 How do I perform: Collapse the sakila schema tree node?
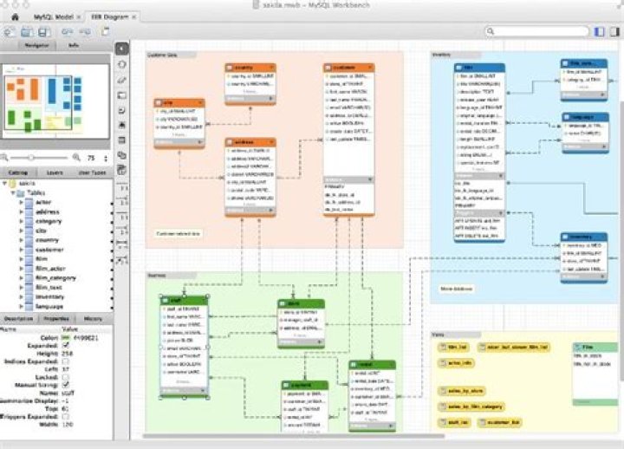(x=5, y=185)
